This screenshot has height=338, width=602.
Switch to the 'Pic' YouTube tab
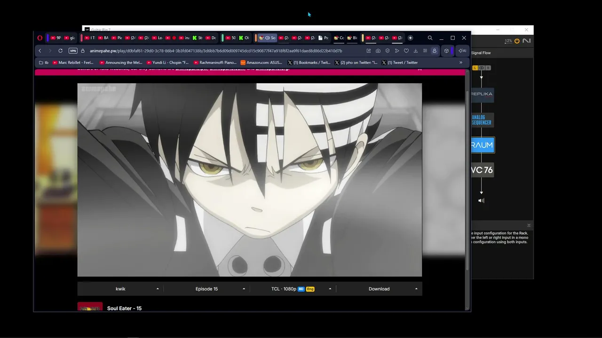click(x=117, y=38)
